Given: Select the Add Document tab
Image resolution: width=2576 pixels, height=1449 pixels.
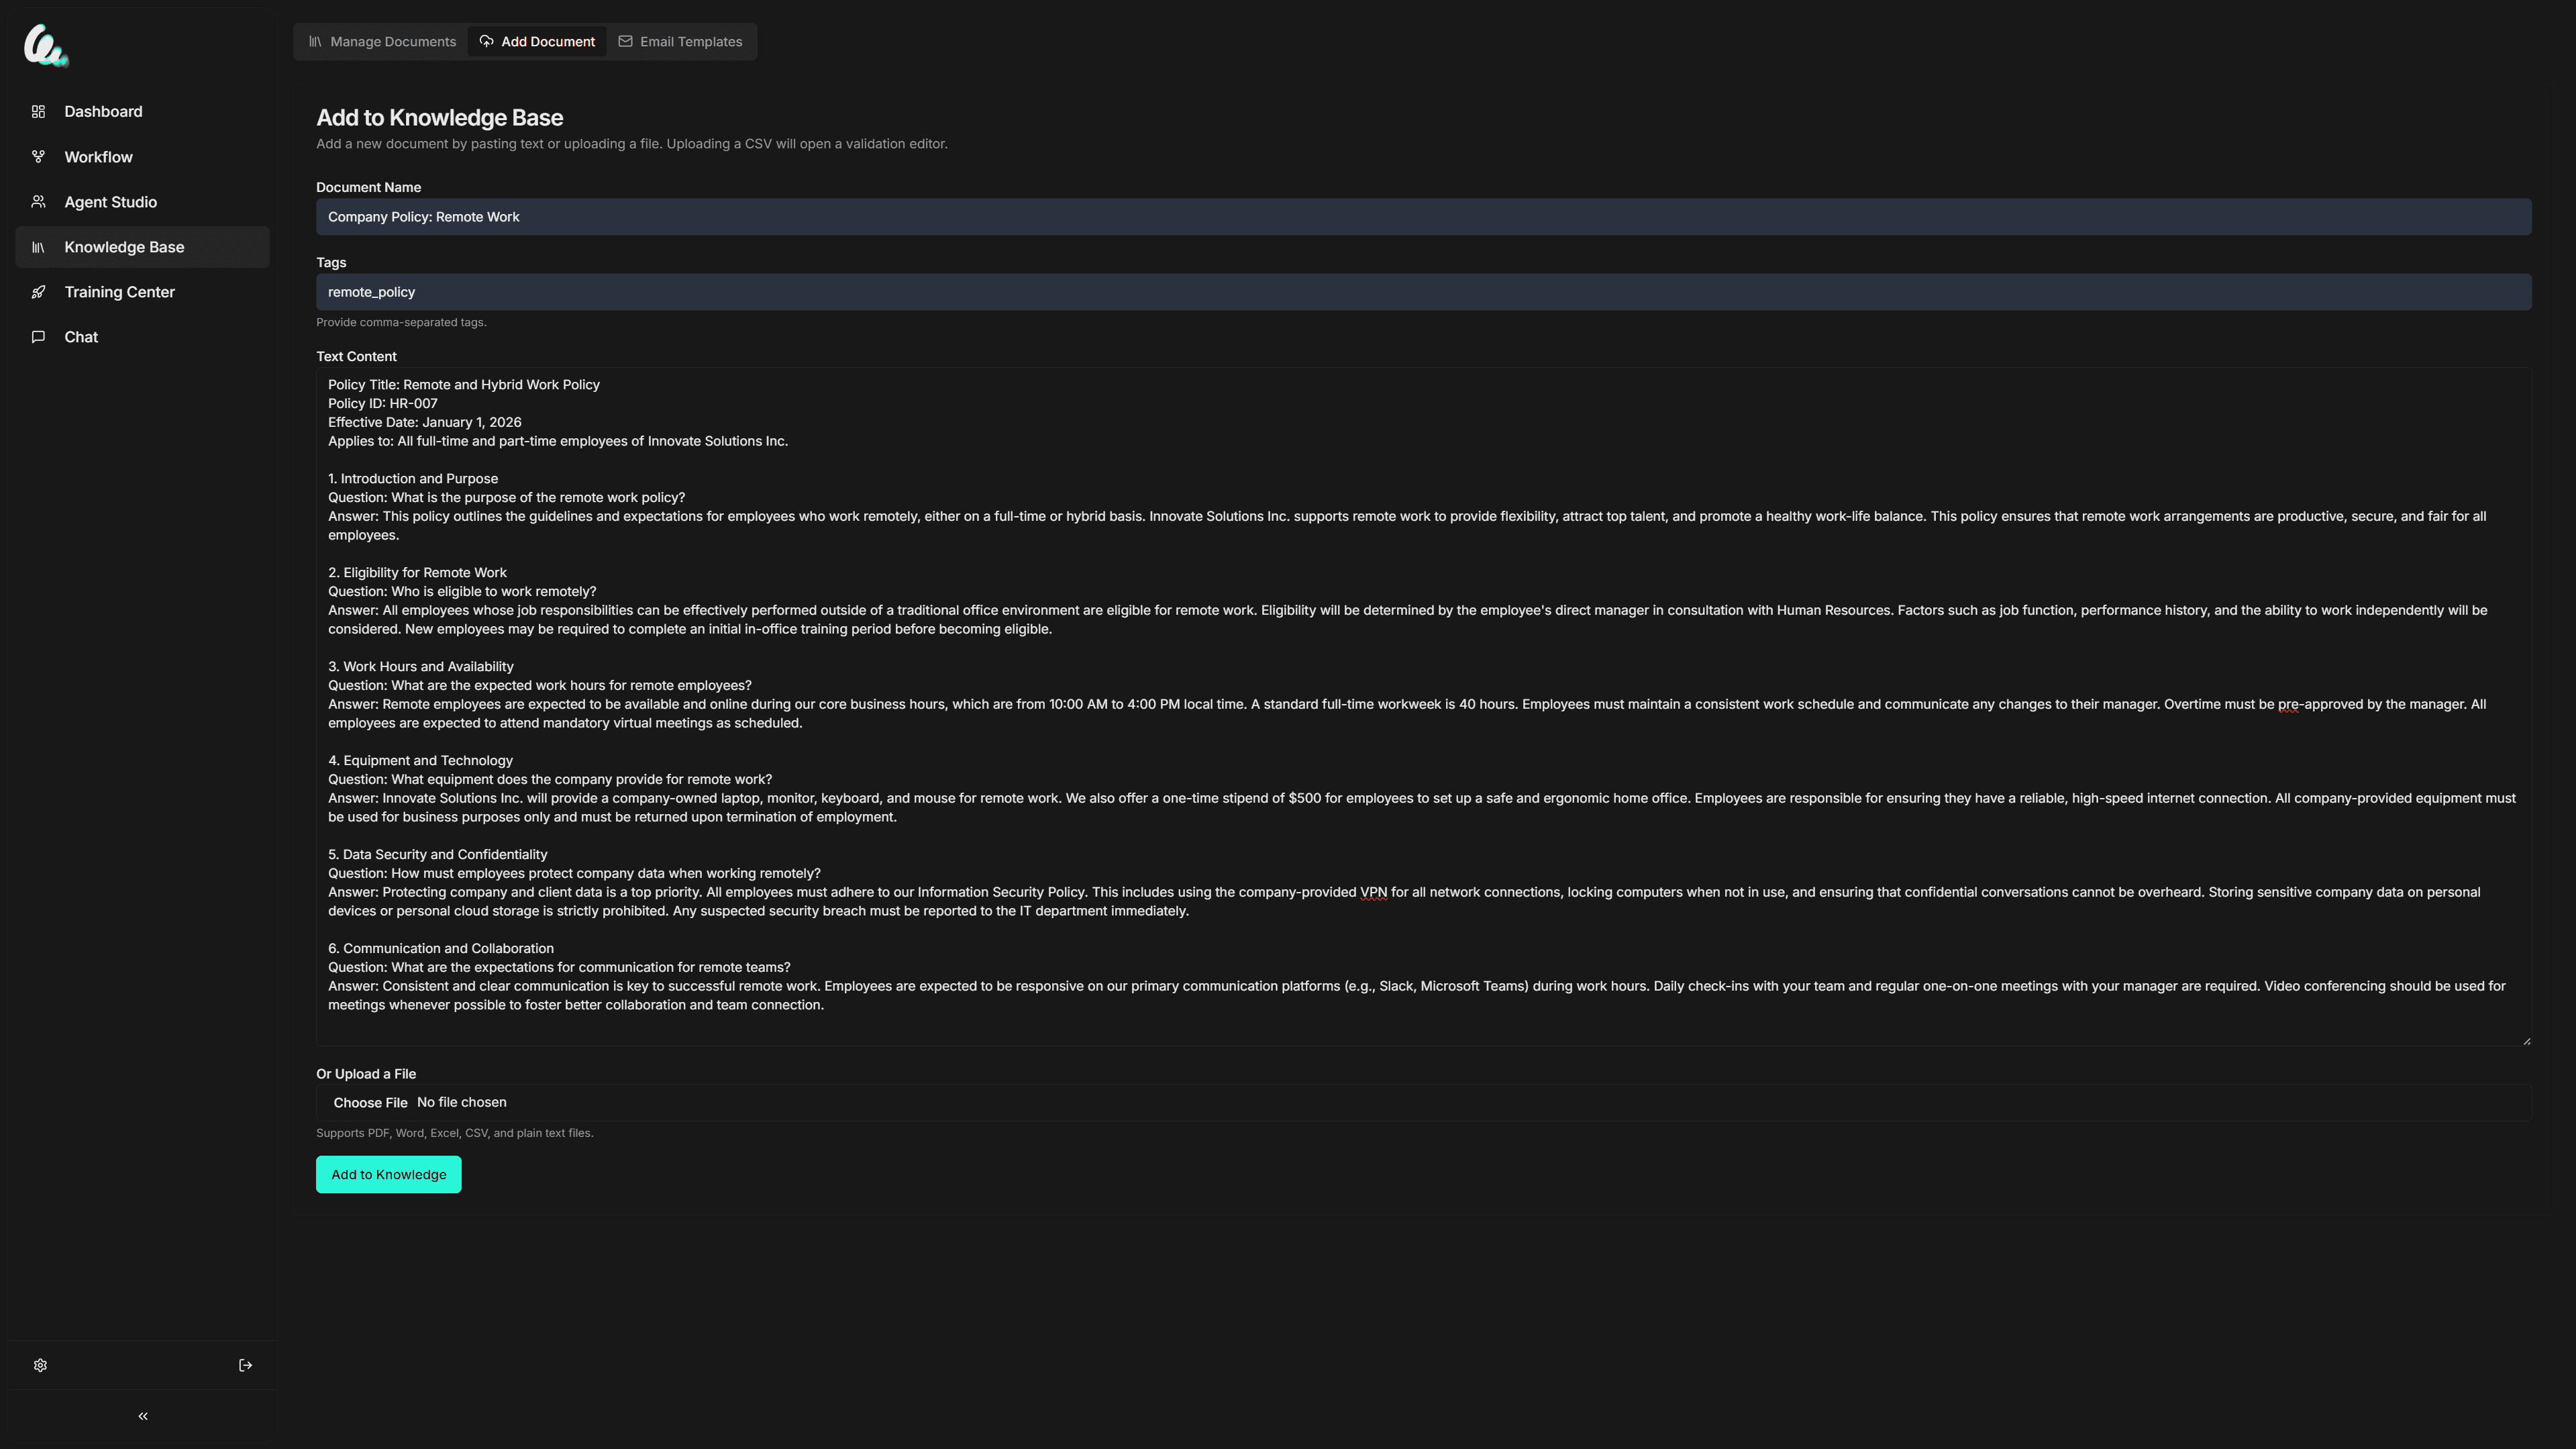Looking at the screenshot, I should (x=547, y=41).
